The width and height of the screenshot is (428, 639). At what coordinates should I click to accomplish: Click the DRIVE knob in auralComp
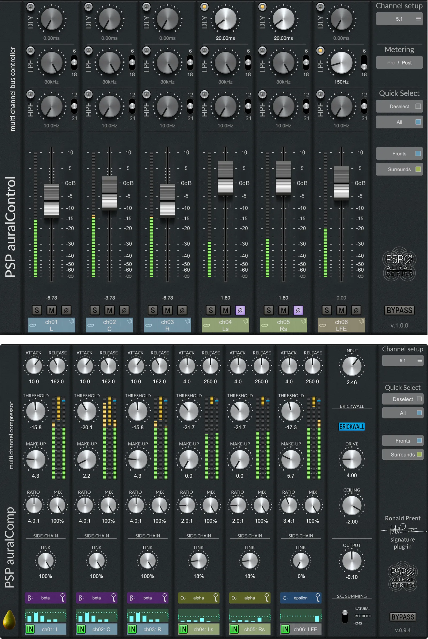point(351,459)
